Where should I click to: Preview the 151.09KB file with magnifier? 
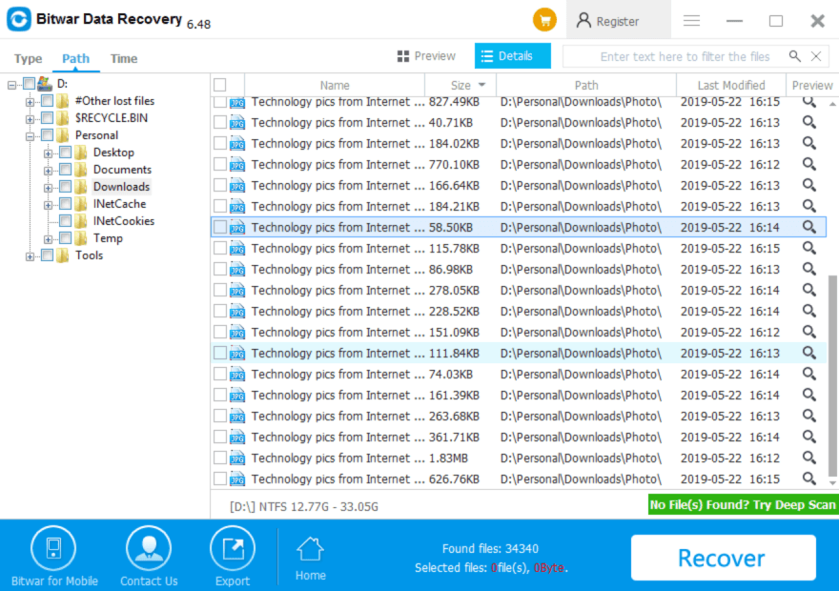tap(809, 332)
